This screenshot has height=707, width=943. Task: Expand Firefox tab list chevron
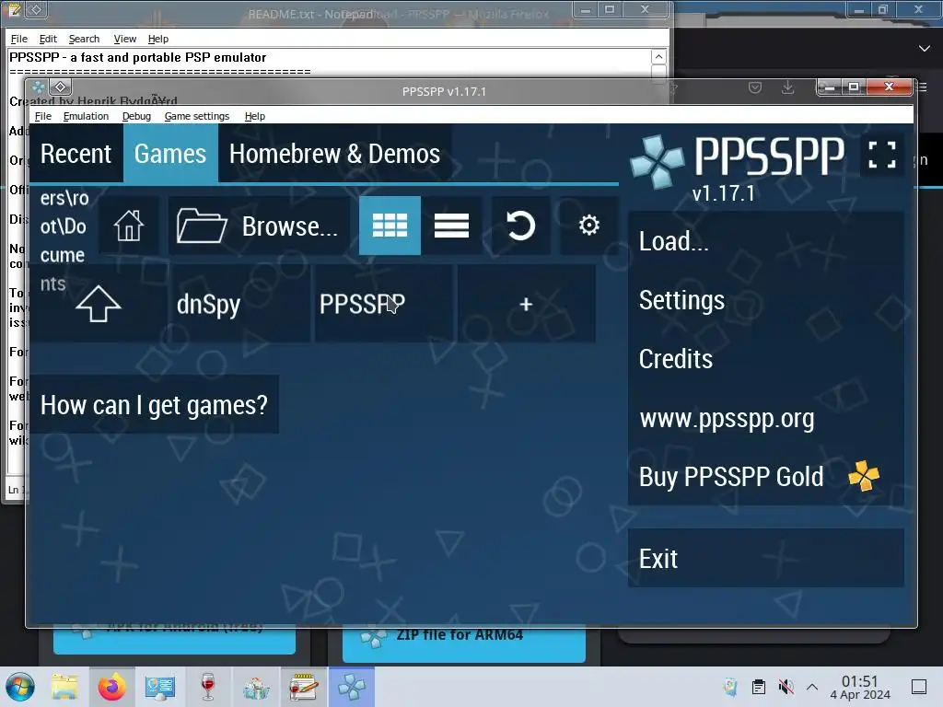click(925, 48)
